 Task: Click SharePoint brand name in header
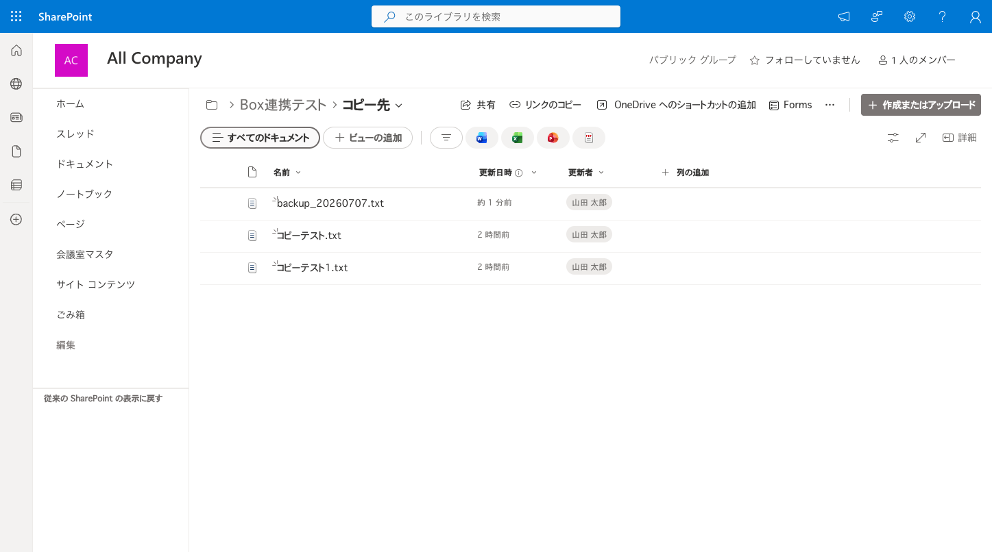[65, 16]
